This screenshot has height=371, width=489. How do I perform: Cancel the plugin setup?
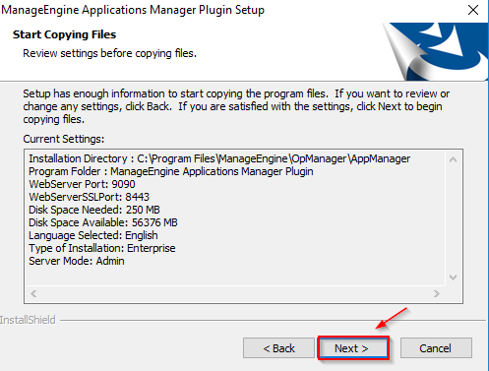click(x=436, y=348)
